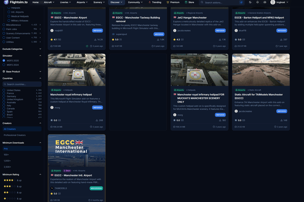Viewport: 304px width, 202px height.
Task: Open the Discover menu
Action: coord(117,2)
